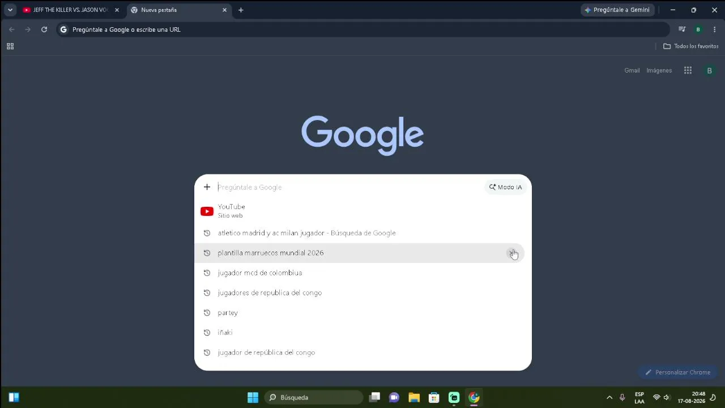The image size is (725, 408).
Task: Remove the plantilla marruecos mundial 2026 suggestion
Action: tap(513, 253)
